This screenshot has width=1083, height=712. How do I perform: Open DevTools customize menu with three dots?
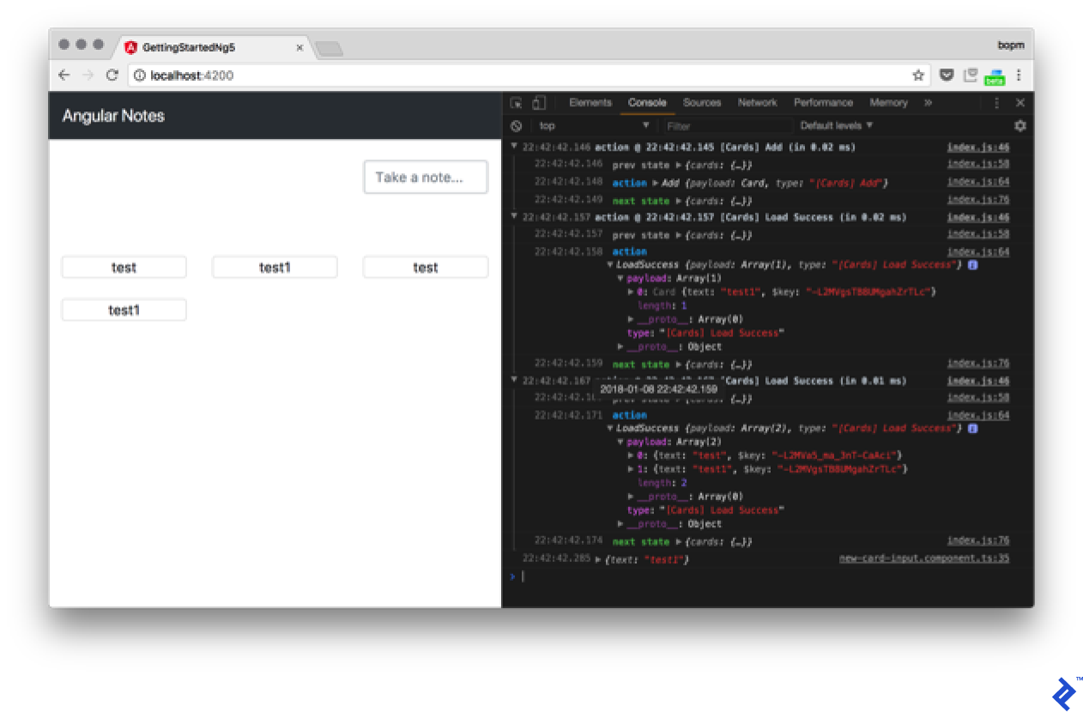(x=996, y=103)
